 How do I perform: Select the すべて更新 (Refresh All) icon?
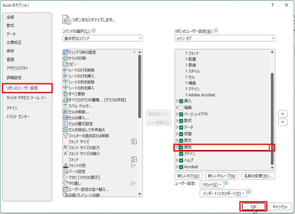tap(65, 94)
